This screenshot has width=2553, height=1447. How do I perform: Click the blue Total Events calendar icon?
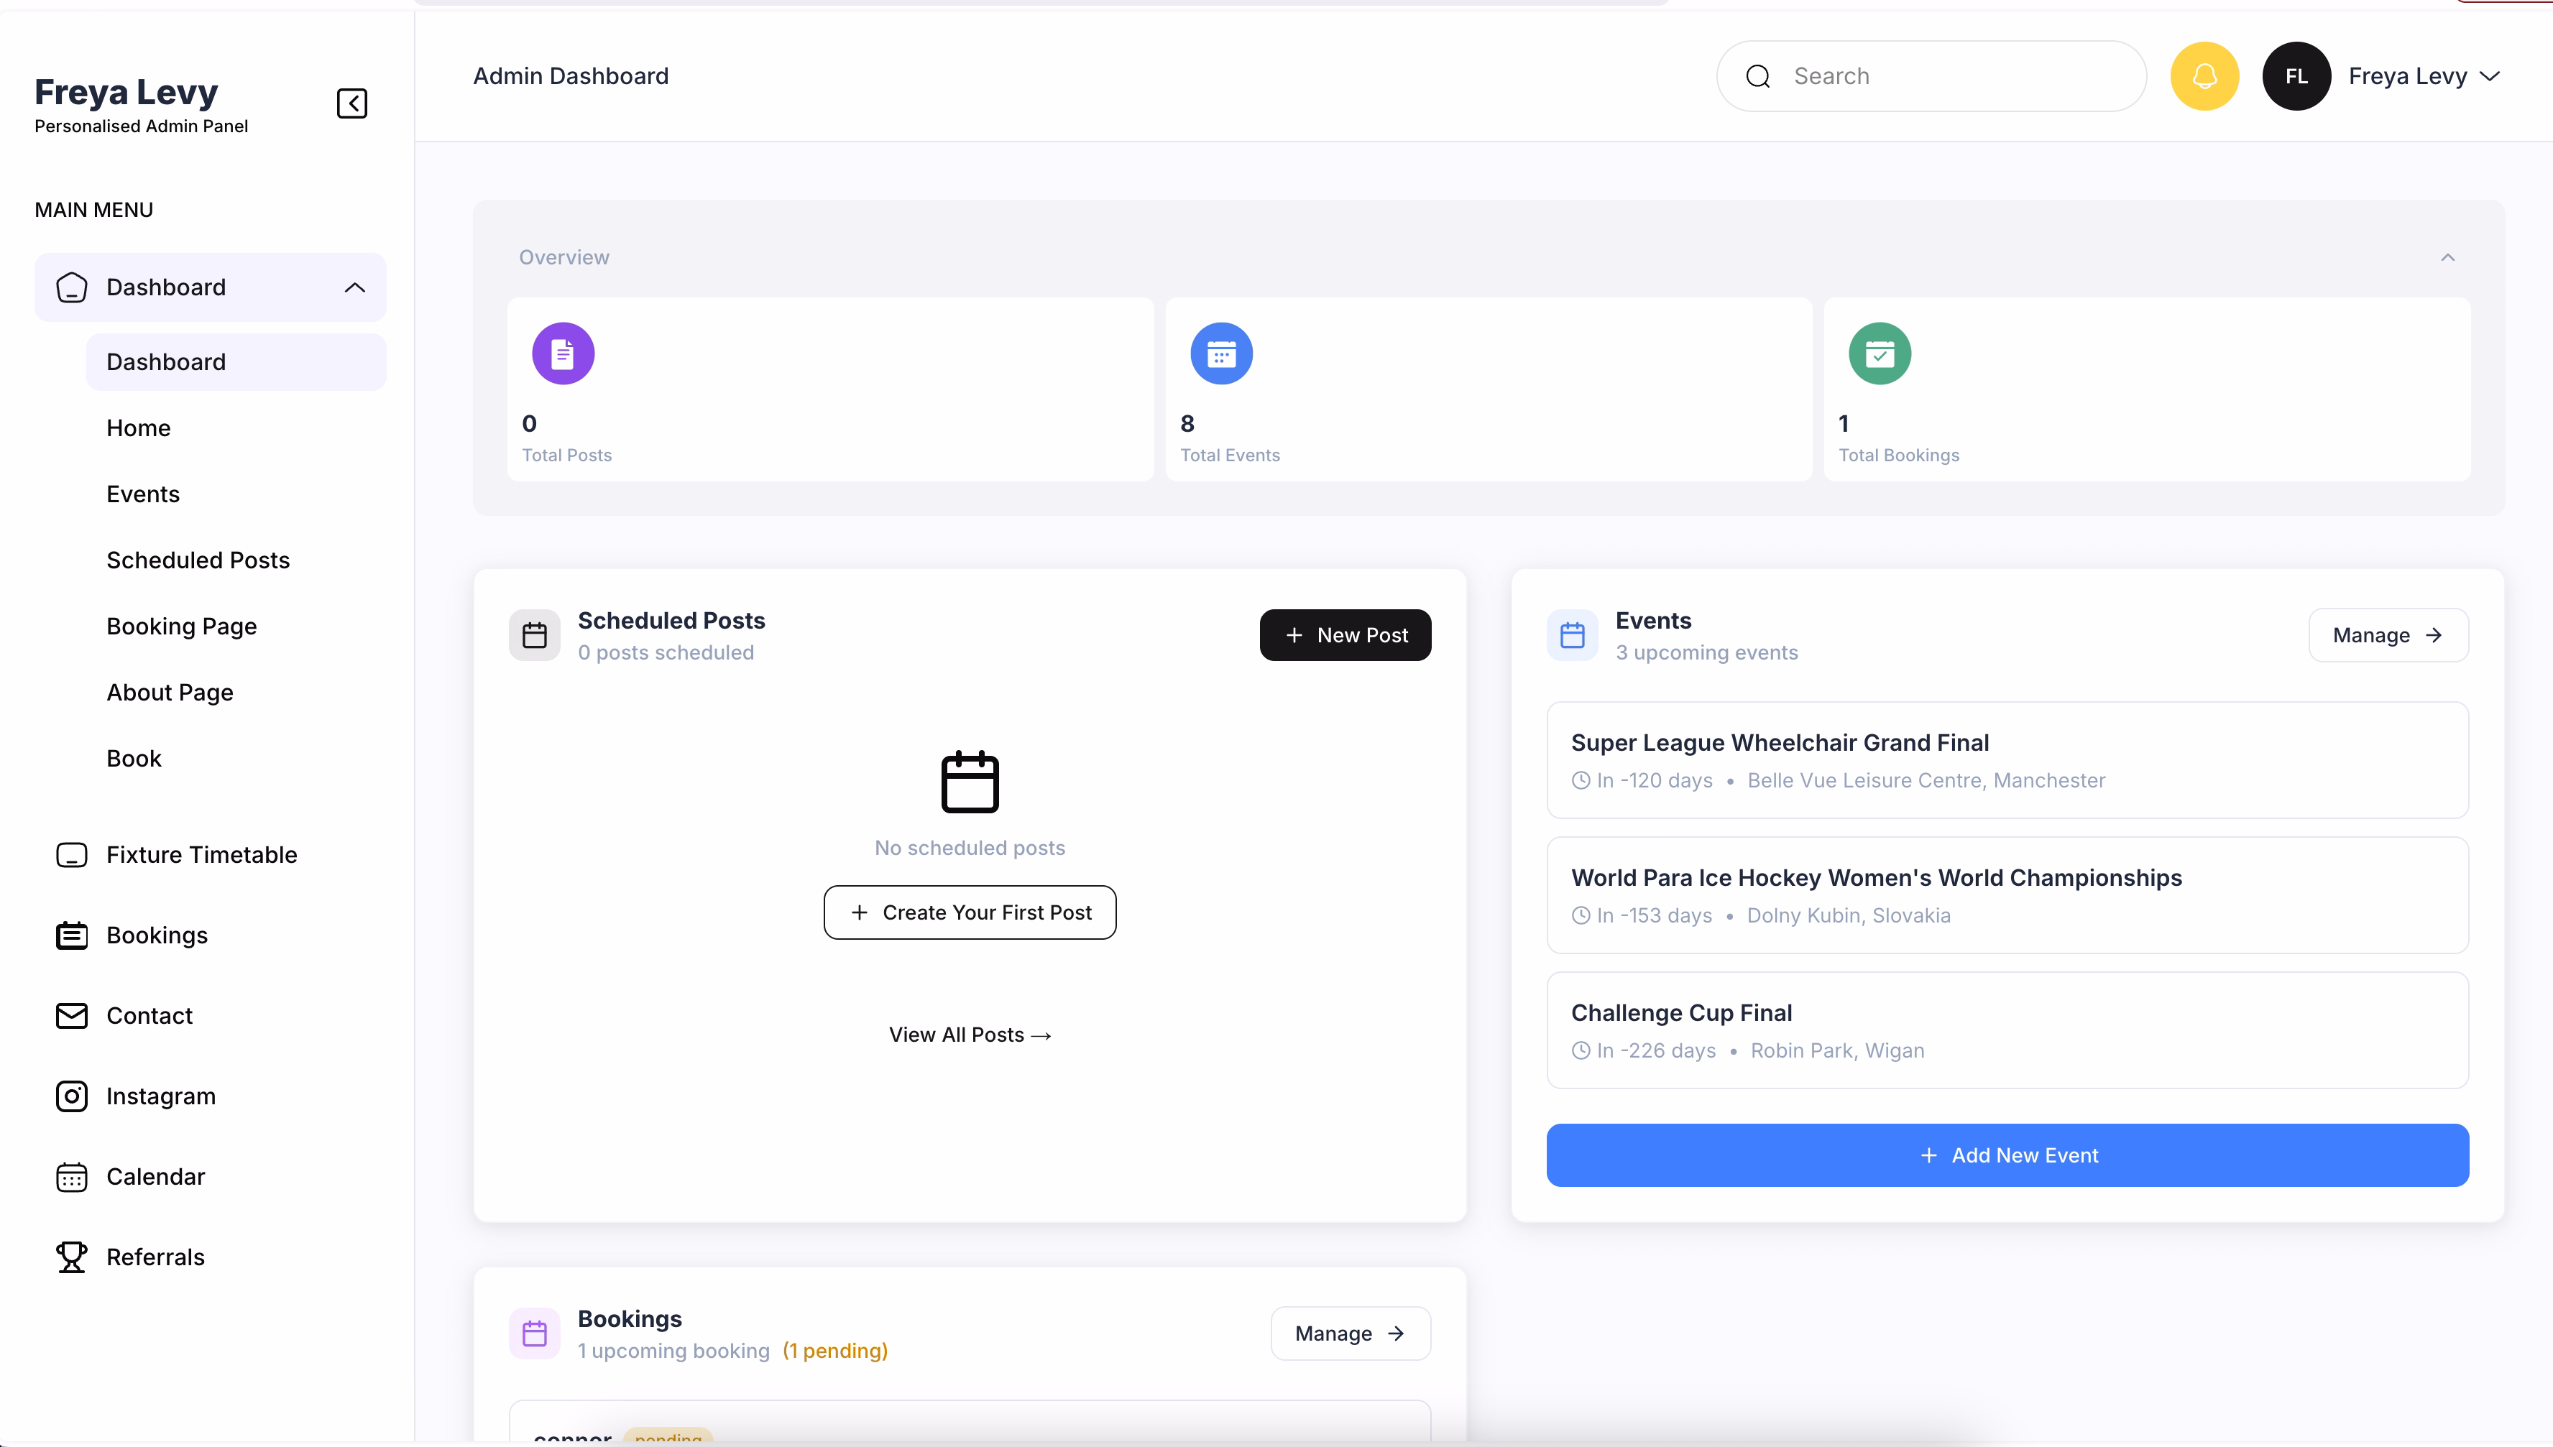coord(1221,353)
